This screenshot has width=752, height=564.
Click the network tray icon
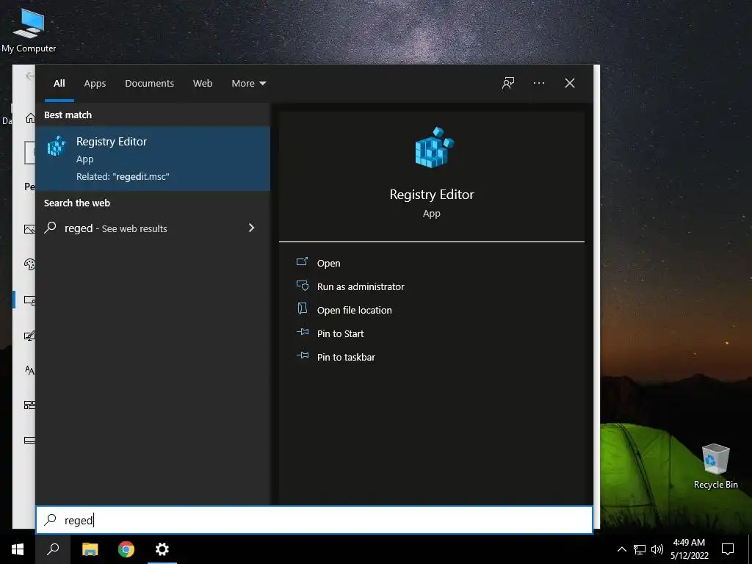click(x=640, y=549)
